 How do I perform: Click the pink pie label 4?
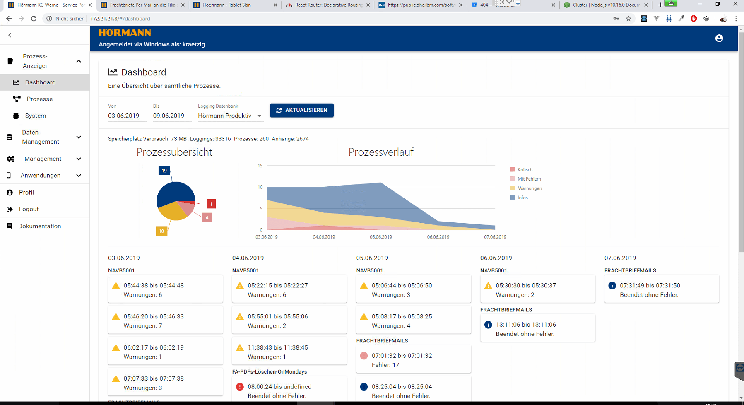click(207, 217)
